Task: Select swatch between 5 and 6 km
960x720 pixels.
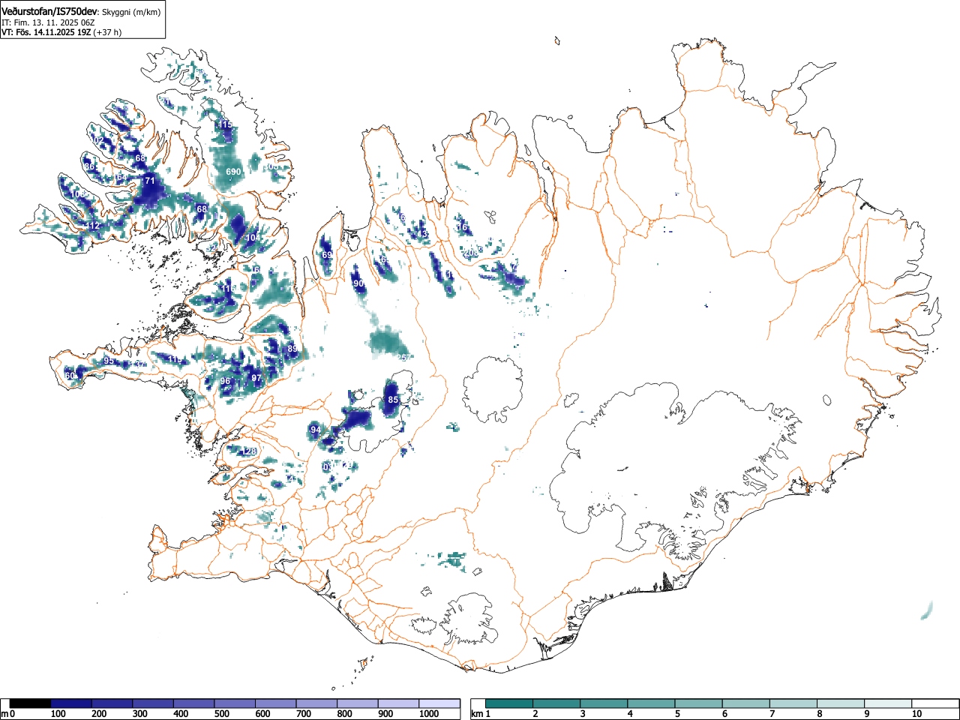Action: tap(698, 703)
